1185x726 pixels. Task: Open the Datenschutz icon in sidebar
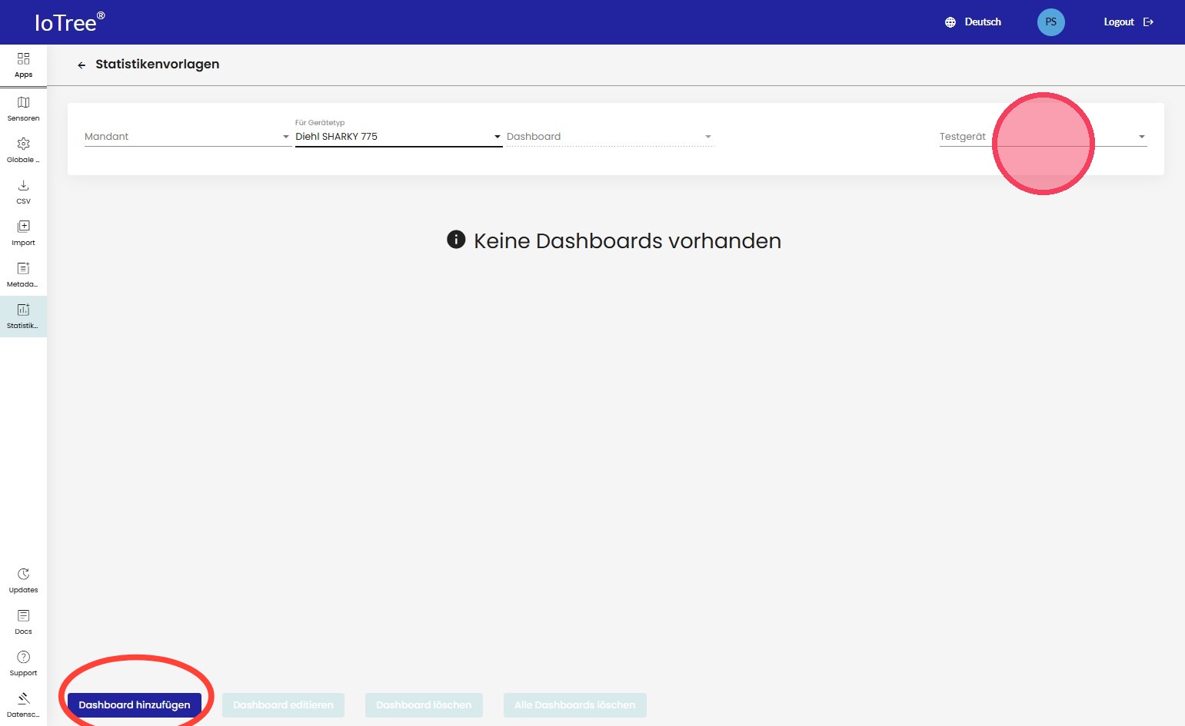point(23,699)
